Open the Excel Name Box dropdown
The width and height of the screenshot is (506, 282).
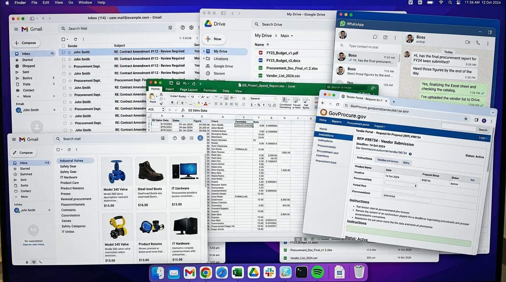point(163,110)
